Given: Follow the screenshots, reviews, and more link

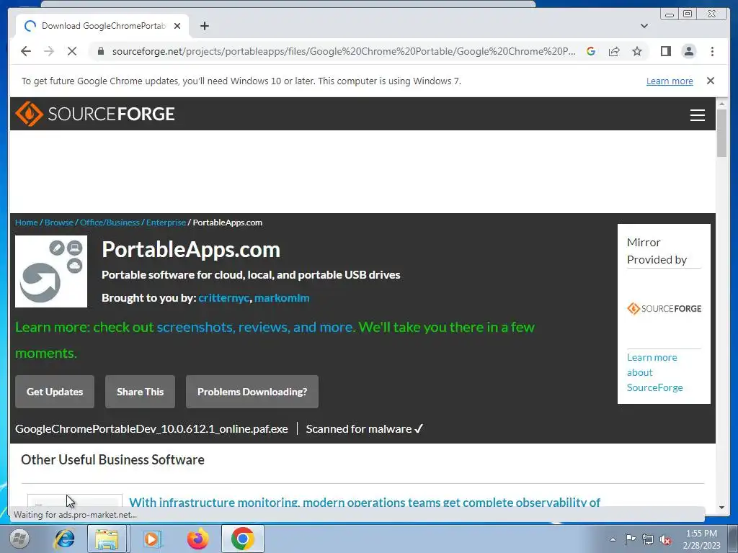Looking at the screenshot, I should [x=256, y=328].
